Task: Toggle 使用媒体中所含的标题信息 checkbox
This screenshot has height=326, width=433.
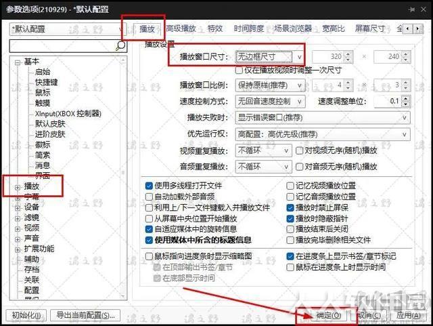Action: 149,240
